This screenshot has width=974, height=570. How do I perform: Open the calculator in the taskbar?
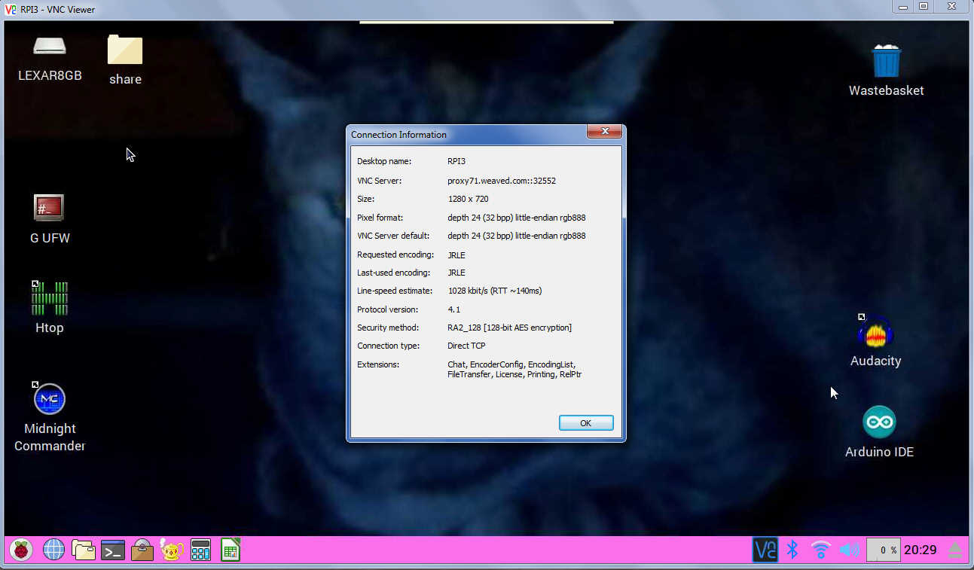coord(200,550)
